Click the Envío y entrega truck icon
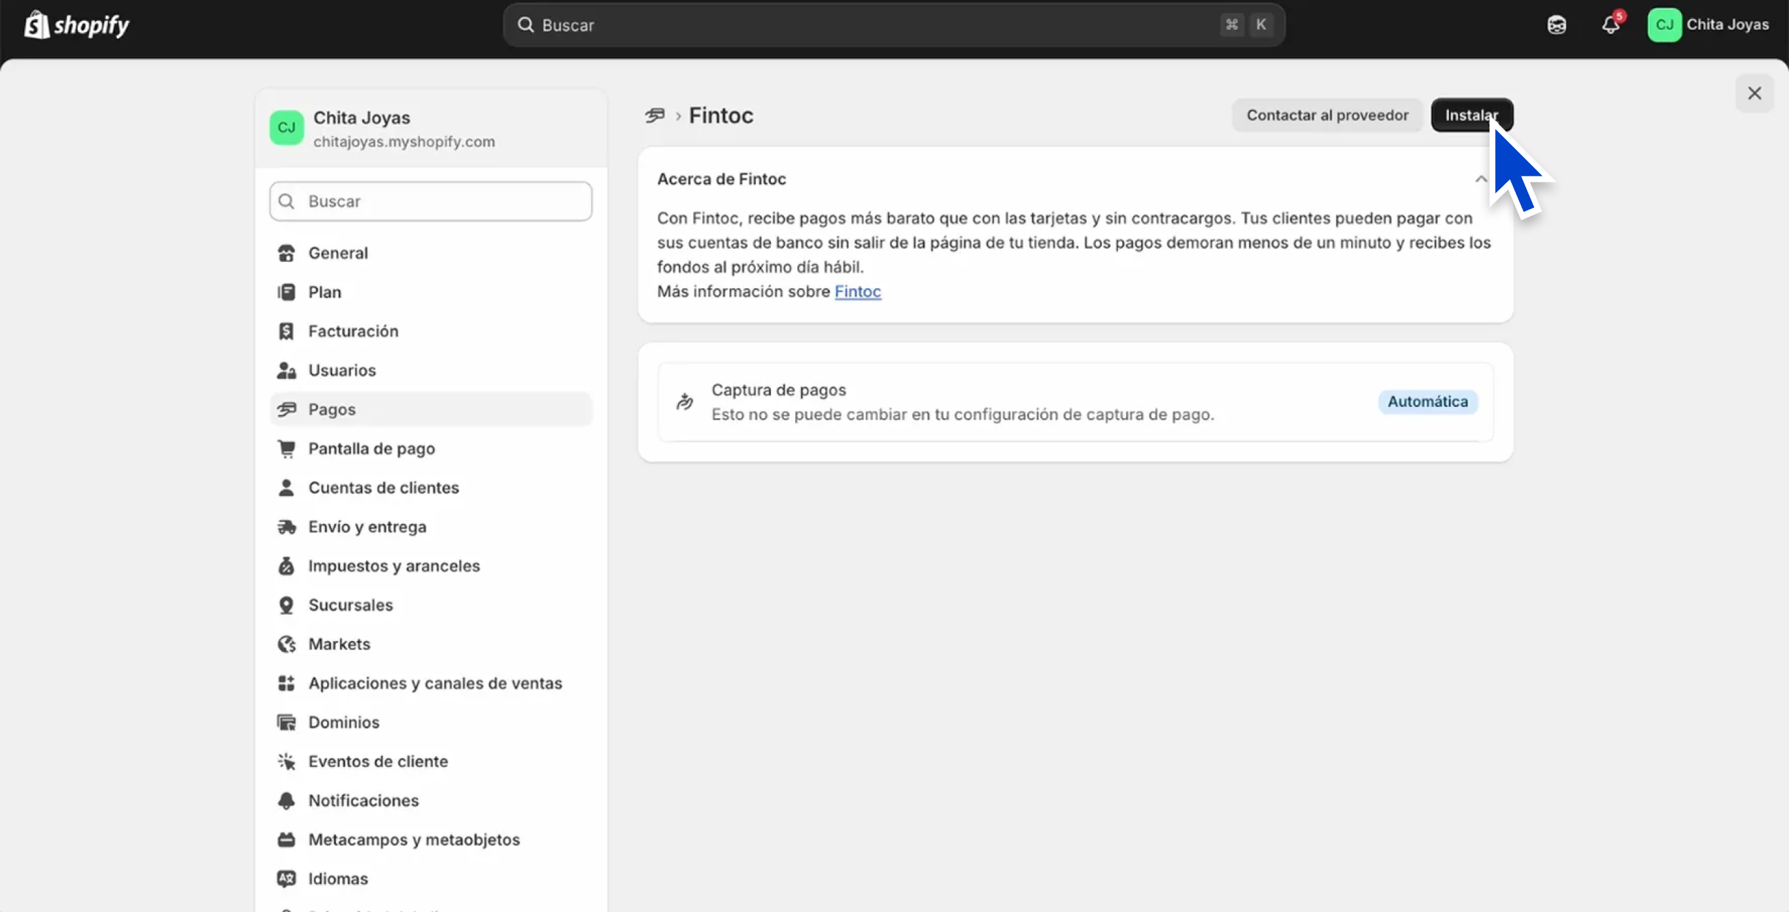 tap(286, 527)
